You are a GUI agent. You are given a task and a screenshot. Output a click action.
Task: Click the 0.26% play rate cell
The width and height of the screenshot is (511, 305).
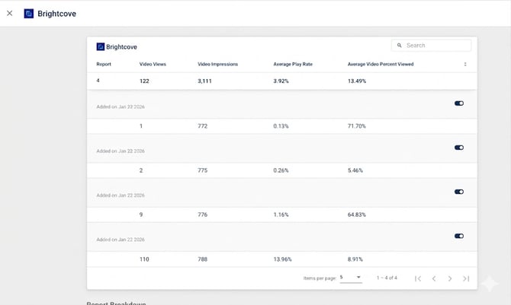coord(281,170)
